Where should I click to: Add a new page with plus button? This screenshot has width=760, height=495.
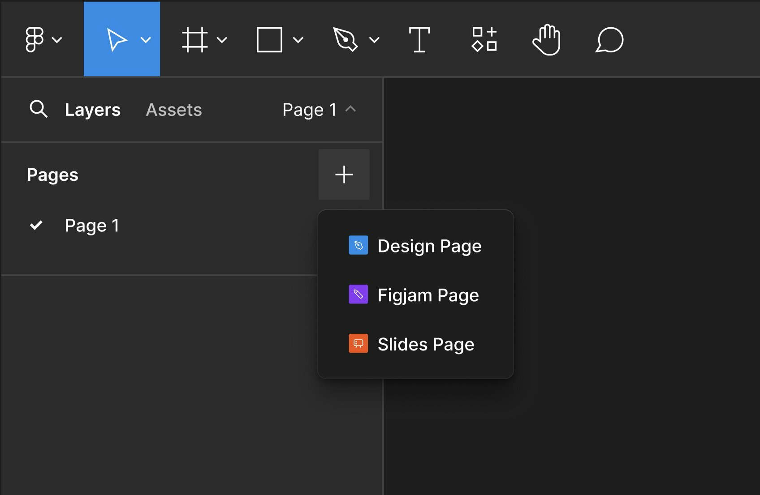[x=344, y=175]
